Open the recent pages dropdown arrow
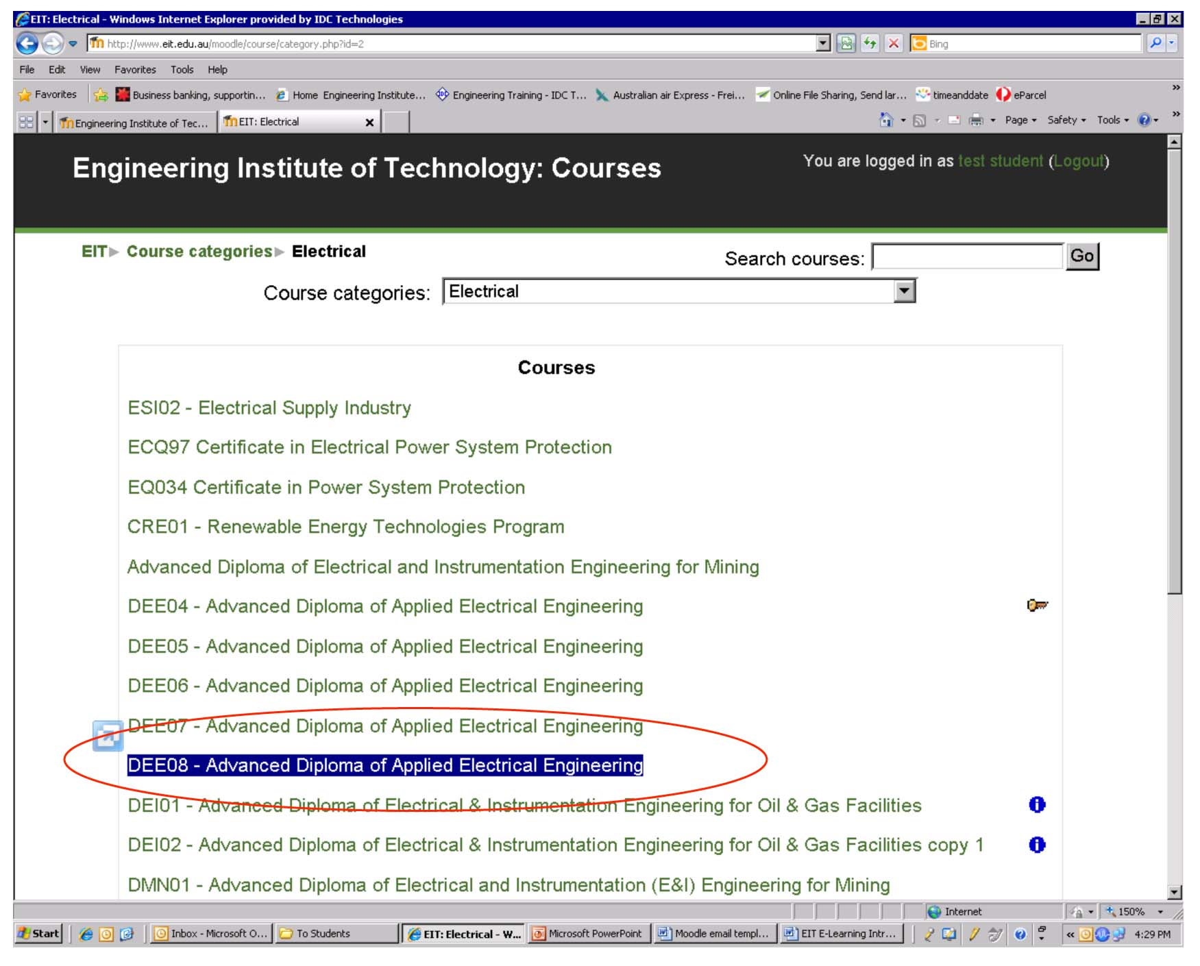Viewport: 1200px width, 966px height. [73, 44]
